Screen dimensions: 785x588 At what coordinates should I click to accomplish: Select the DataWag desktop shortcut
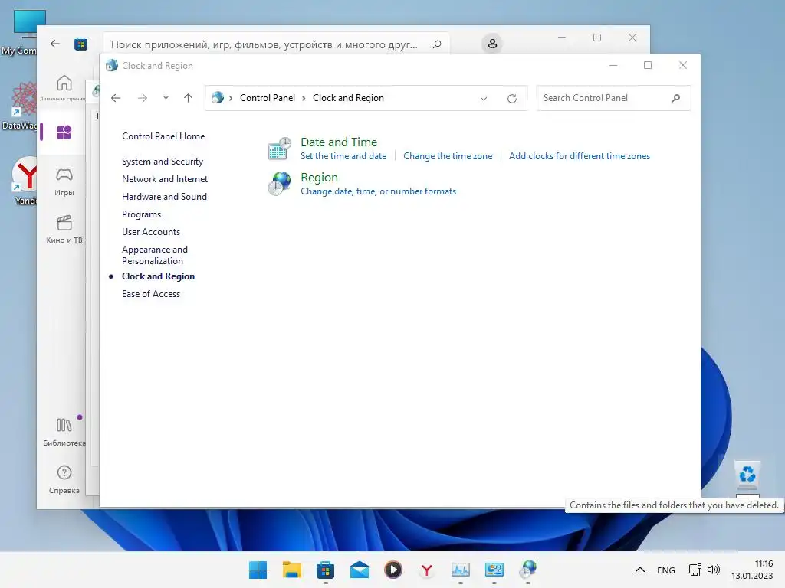[20, 106]
